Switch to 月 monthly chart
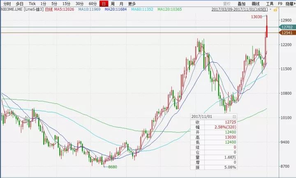The image size is (296, 178). [x=121, y=3]
